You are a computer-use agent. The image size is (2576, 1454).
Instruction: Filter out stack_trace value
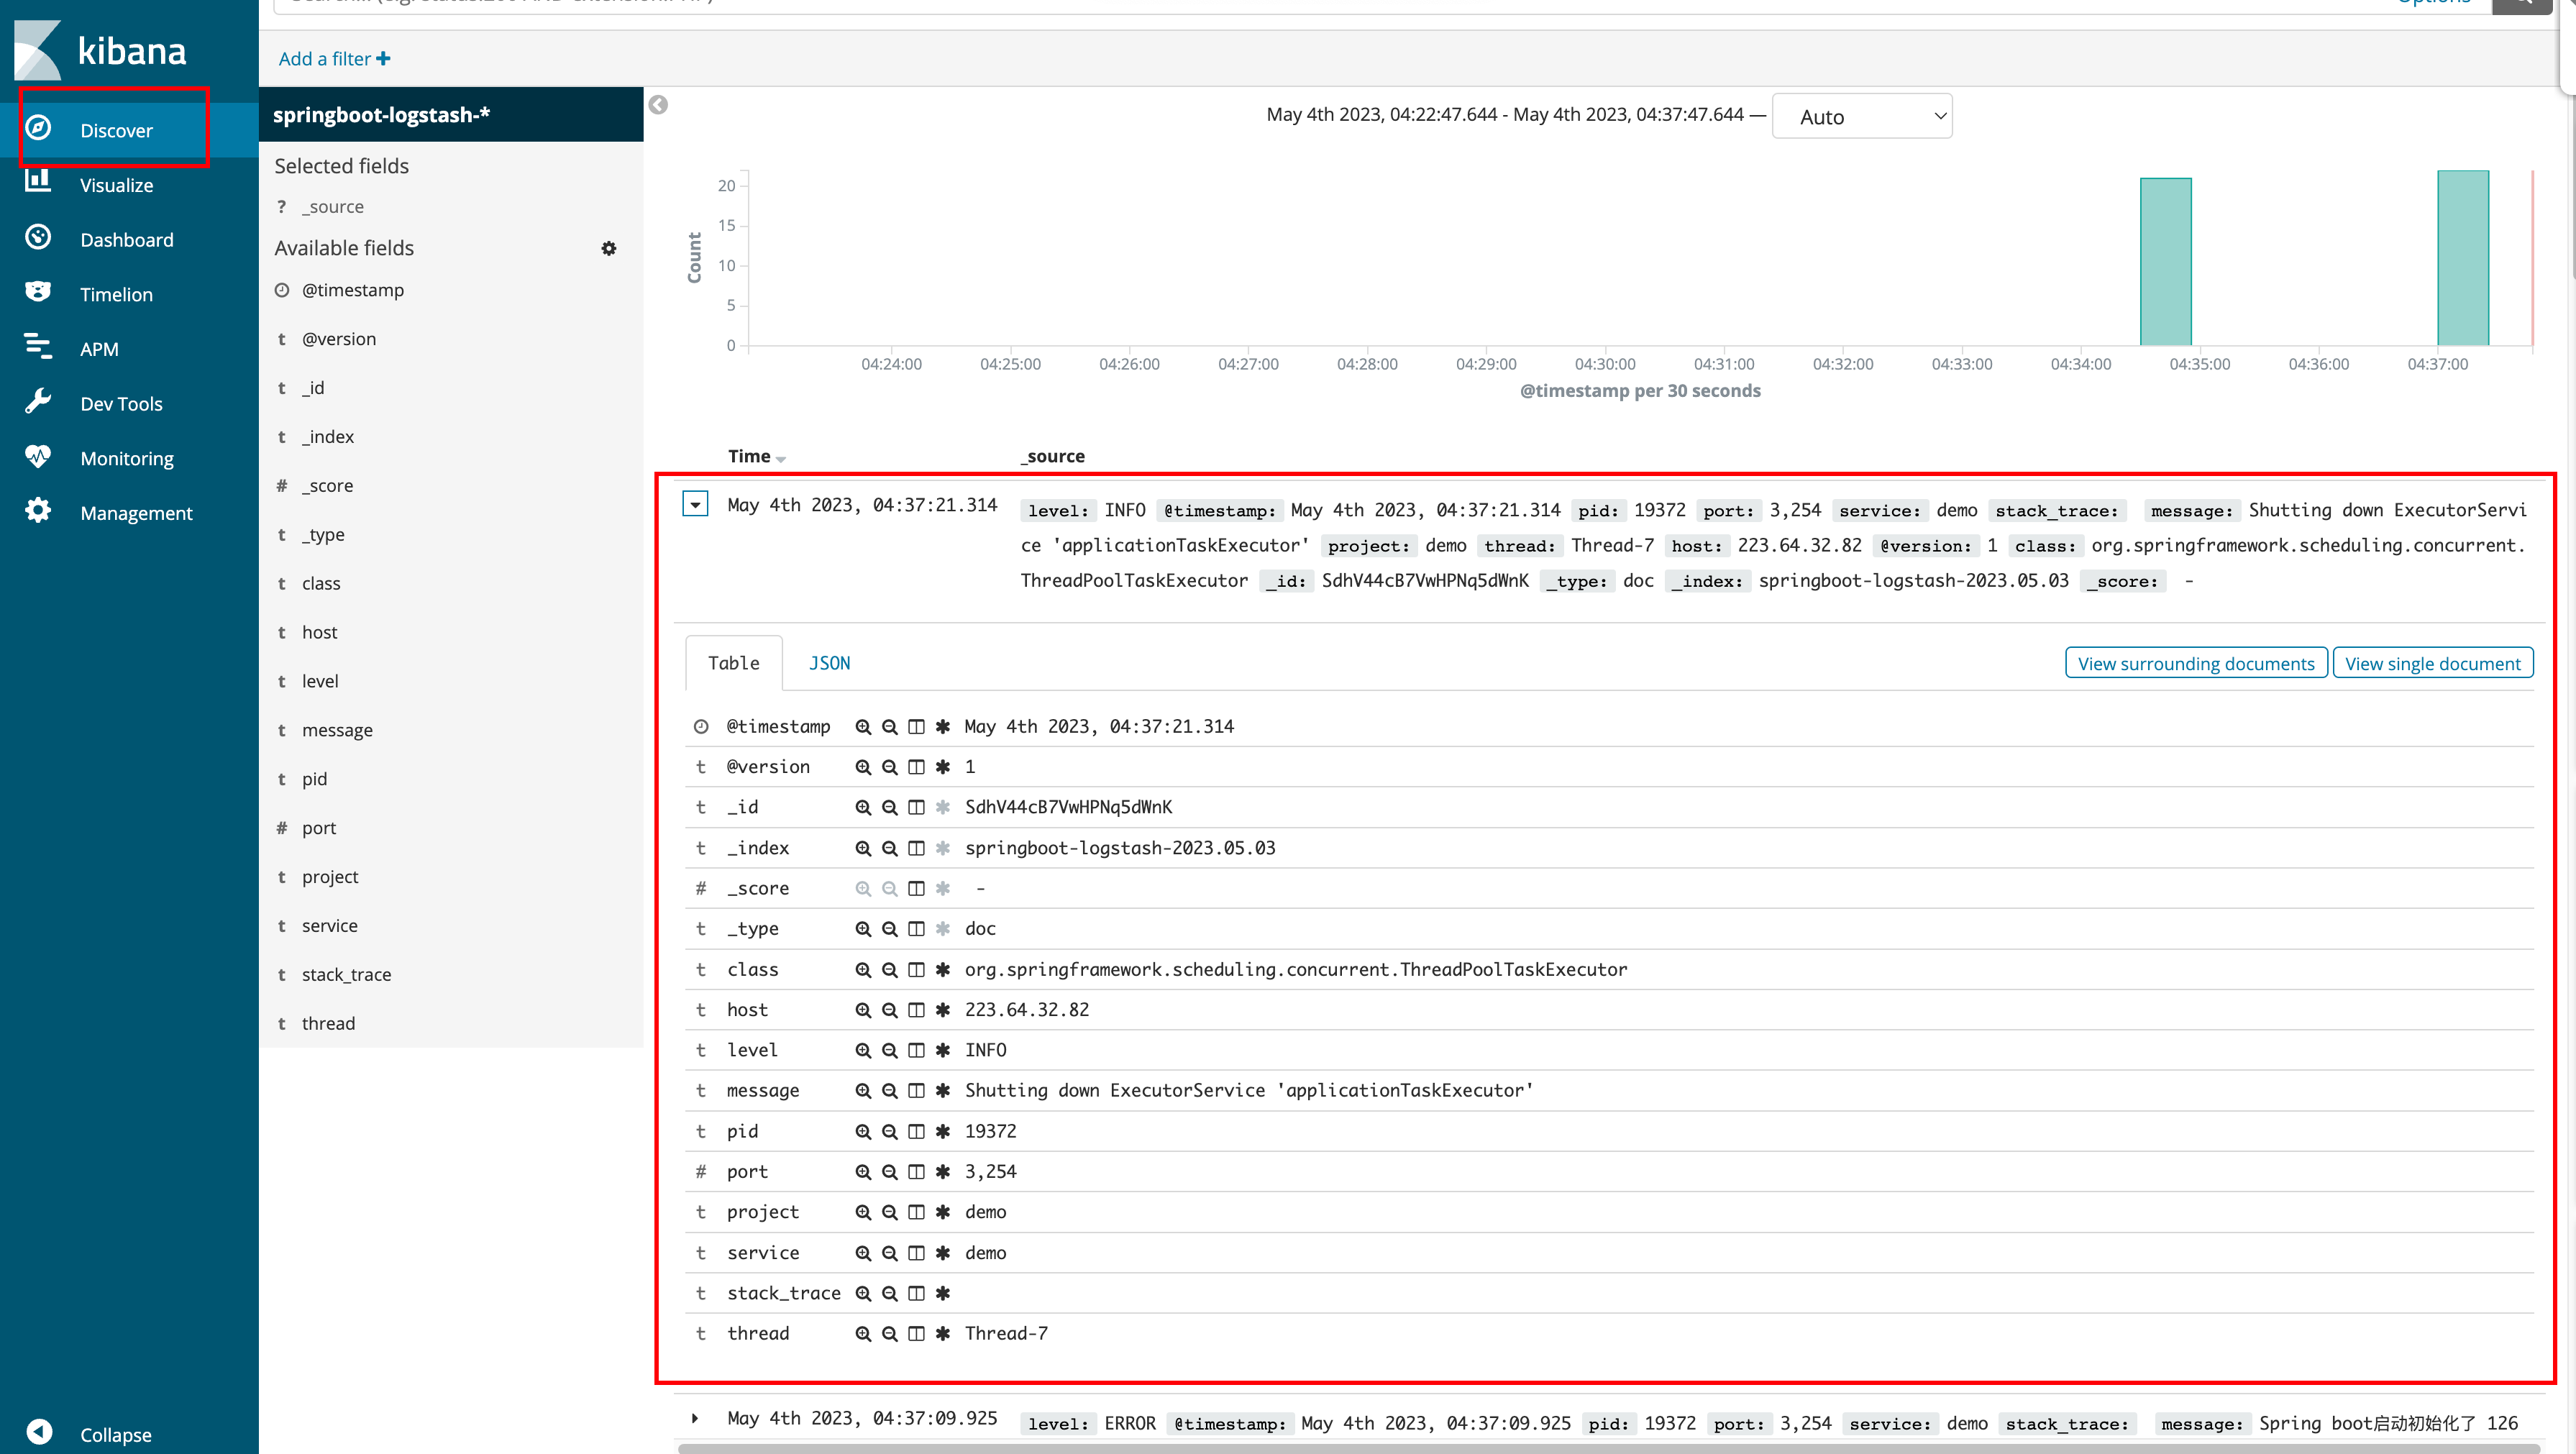889,1293
